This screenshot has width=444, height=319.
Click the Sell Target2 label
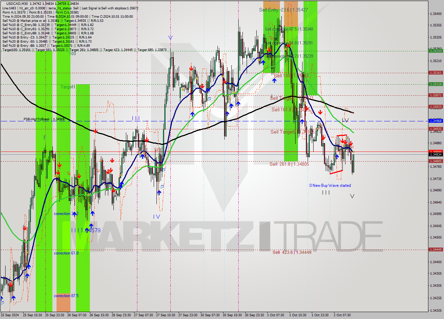(292, 132)
